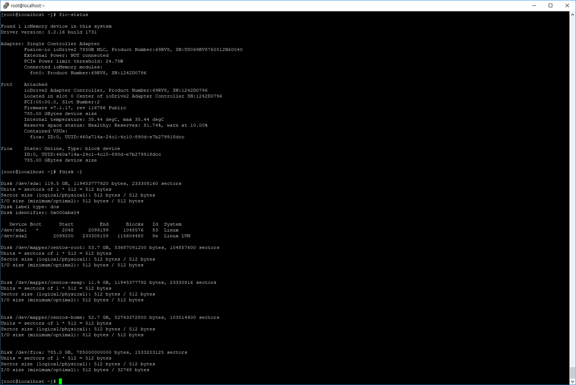The height and width of the screenshot is (385, 576).
Task: Click the 'fdisk -l' command text
Action: [x=71, y=172]
